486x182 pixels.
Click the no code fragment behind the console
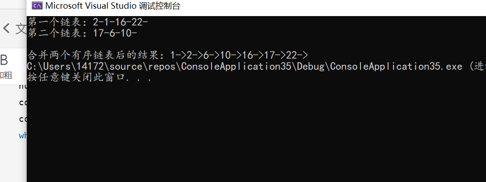click(x=23, y=86)
